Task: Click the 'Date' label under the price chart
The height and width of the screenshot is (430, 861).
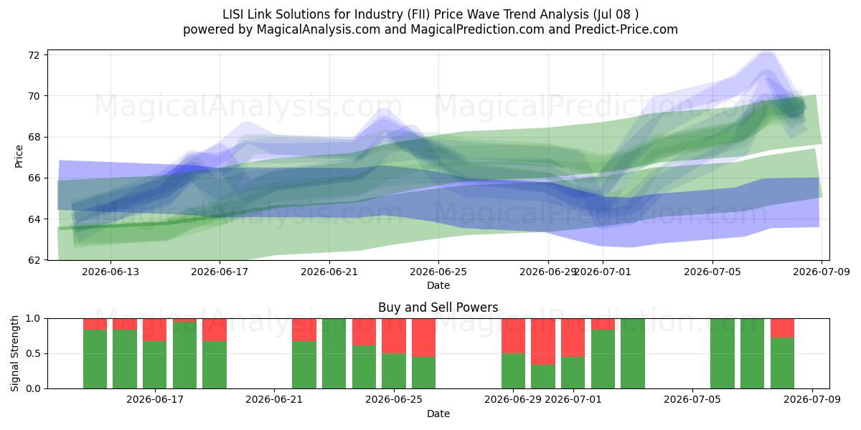Action: click(438, 285)
